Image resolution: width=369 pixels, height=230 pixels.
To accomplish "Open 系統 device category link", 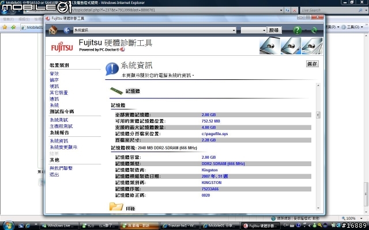I will coord(54,105).
